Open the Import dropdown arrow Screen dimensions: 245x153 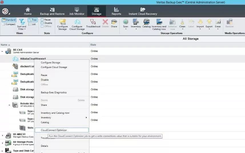200,29
